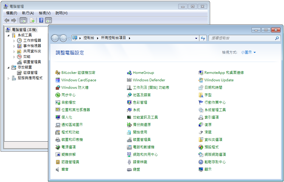Open the 滑鼠 mouse icon
Viewport: 284px width, 182px height.
click(x=201, y=132)
